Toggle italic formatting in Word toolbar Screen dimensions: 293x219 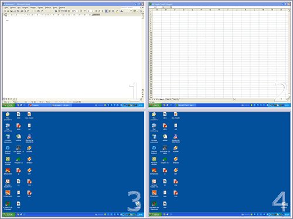click(x=99, y=11)
